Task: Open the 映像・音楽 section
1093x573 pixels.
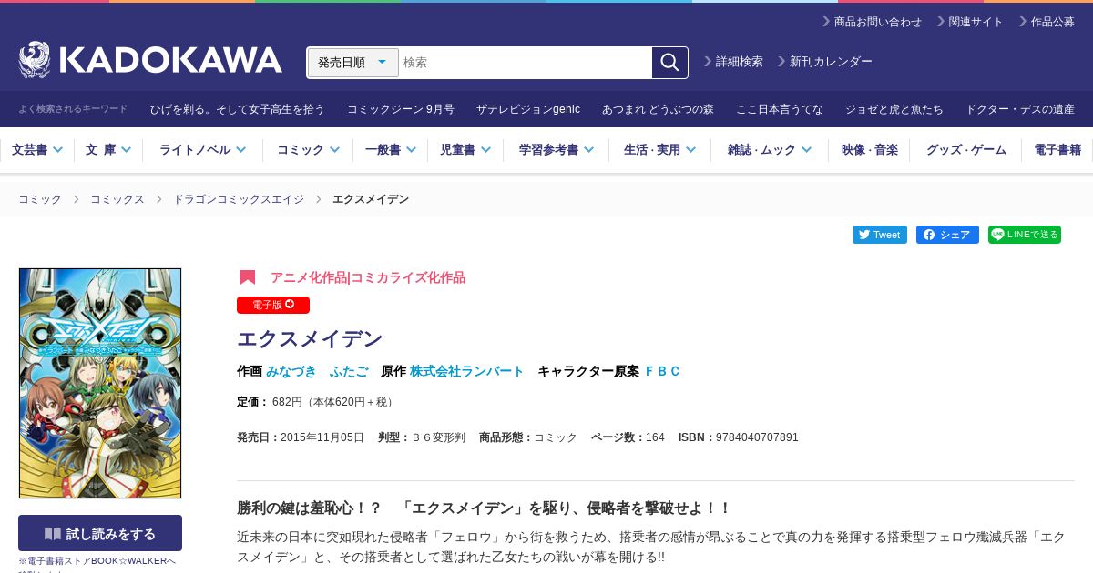Action: 870,150
